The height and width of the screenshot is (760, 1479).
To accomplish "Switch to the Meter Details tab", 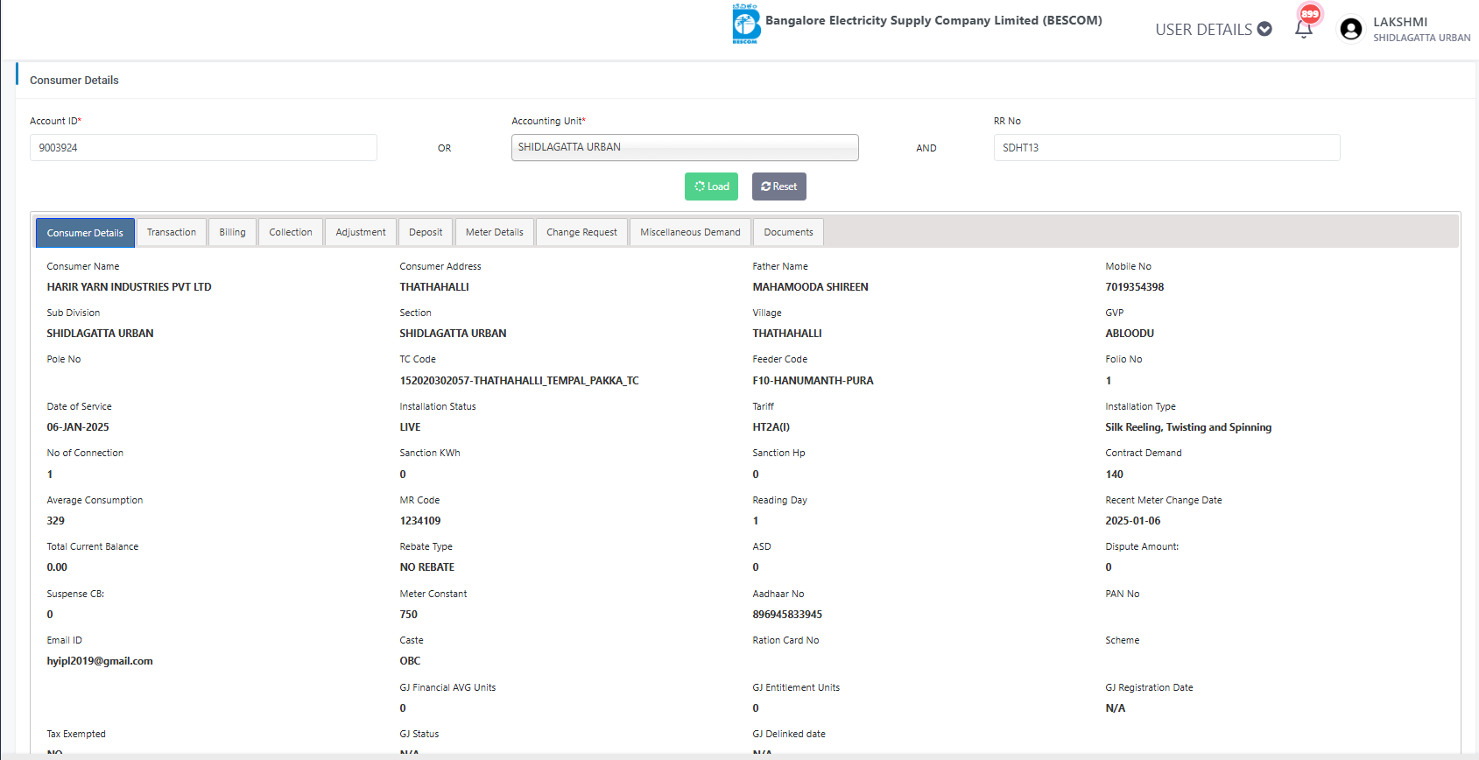I will point(495,232).
